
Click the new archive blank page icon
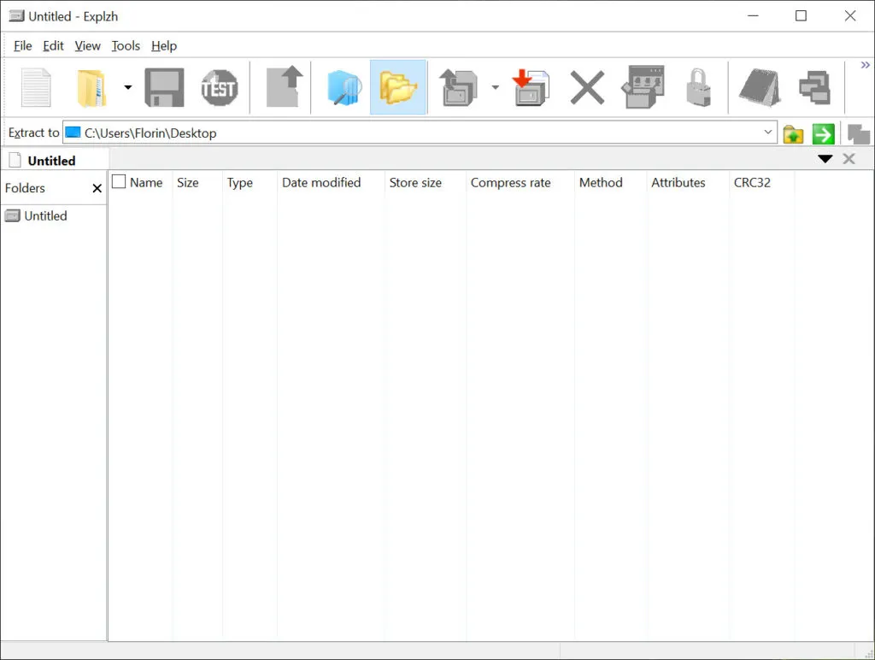(x=36, y=87)
